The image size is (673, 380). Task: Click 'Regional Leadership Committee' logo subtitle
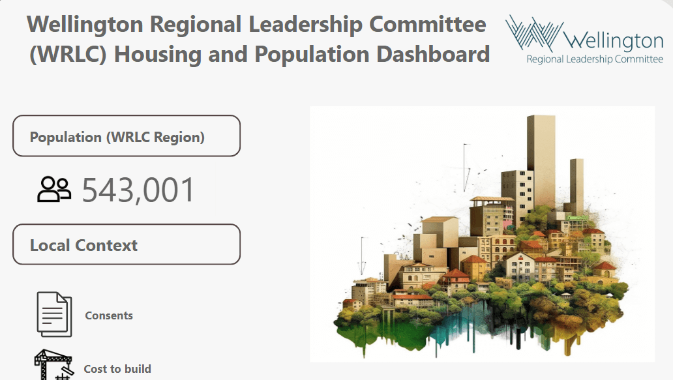(594, 60)
